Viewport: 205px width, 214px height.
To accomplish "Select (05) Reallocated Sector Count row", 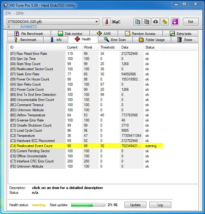I will 86,69.
